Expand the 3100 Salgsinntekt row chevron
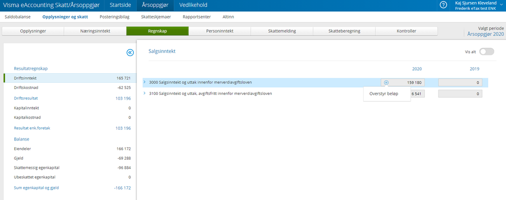Screen dimensions: 506x200 [144, 93]
